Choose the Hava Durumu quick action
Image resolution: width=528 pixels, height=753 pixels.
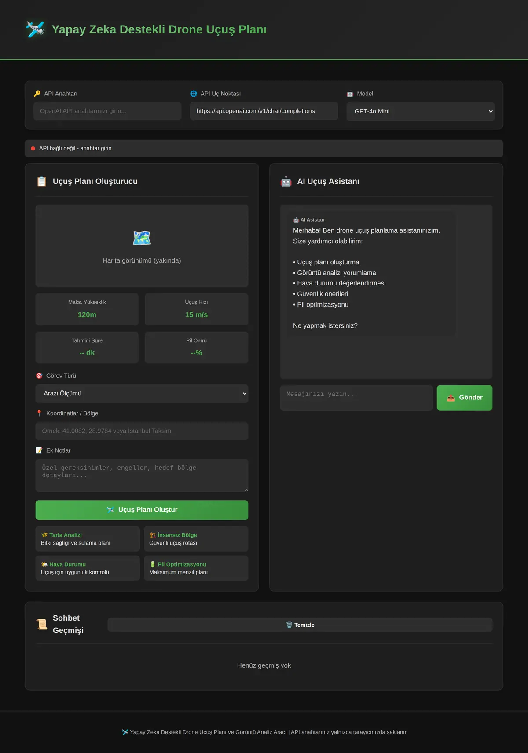(x=88, y=568)
